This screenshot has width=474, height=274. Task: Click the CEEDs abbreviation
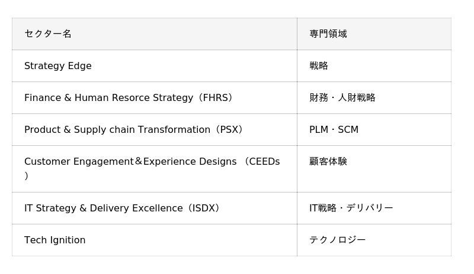click(264, 162)
